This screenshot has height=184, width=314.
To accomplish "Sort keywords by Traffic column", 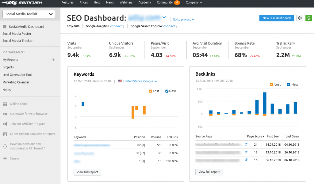I will coord(172,137).
